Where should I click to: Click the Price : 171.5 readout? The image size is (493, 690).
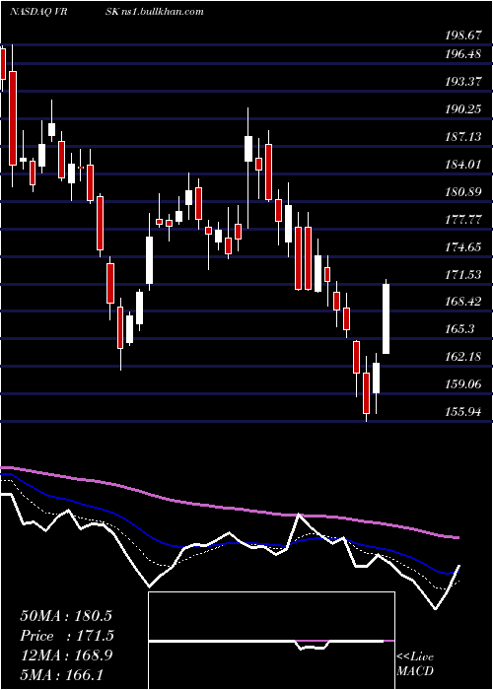point(66,636)
